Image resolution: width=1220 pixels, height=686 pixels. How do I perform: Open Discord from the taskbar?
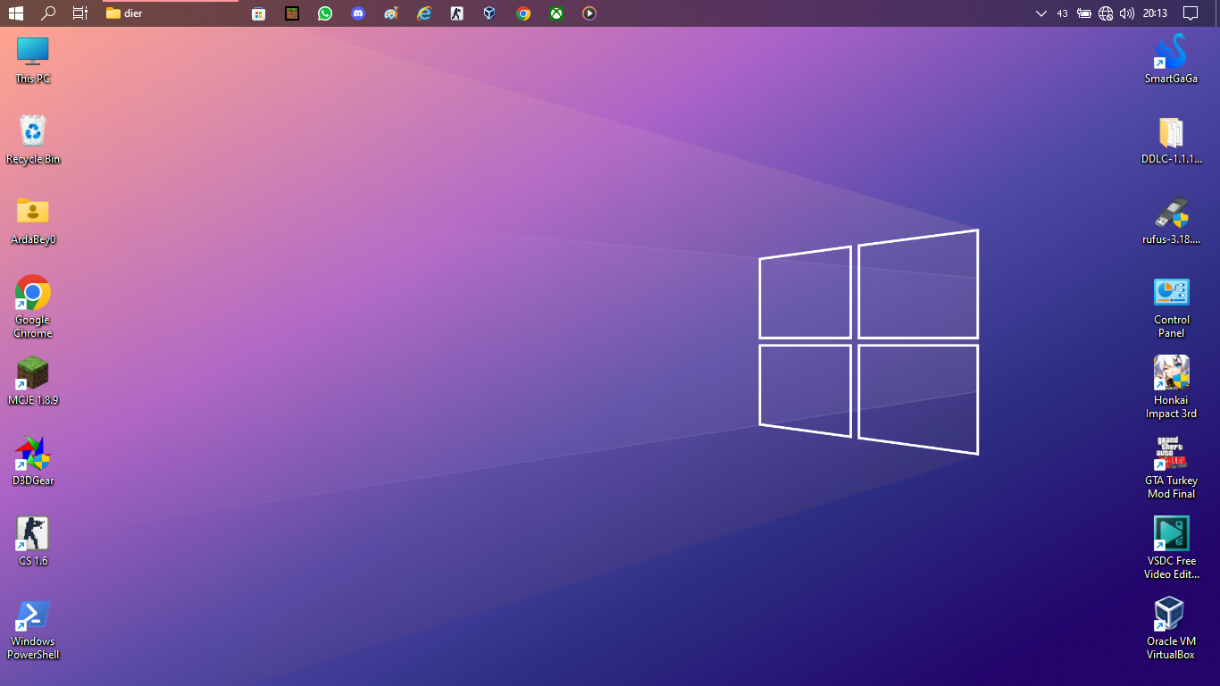[358, 13]
